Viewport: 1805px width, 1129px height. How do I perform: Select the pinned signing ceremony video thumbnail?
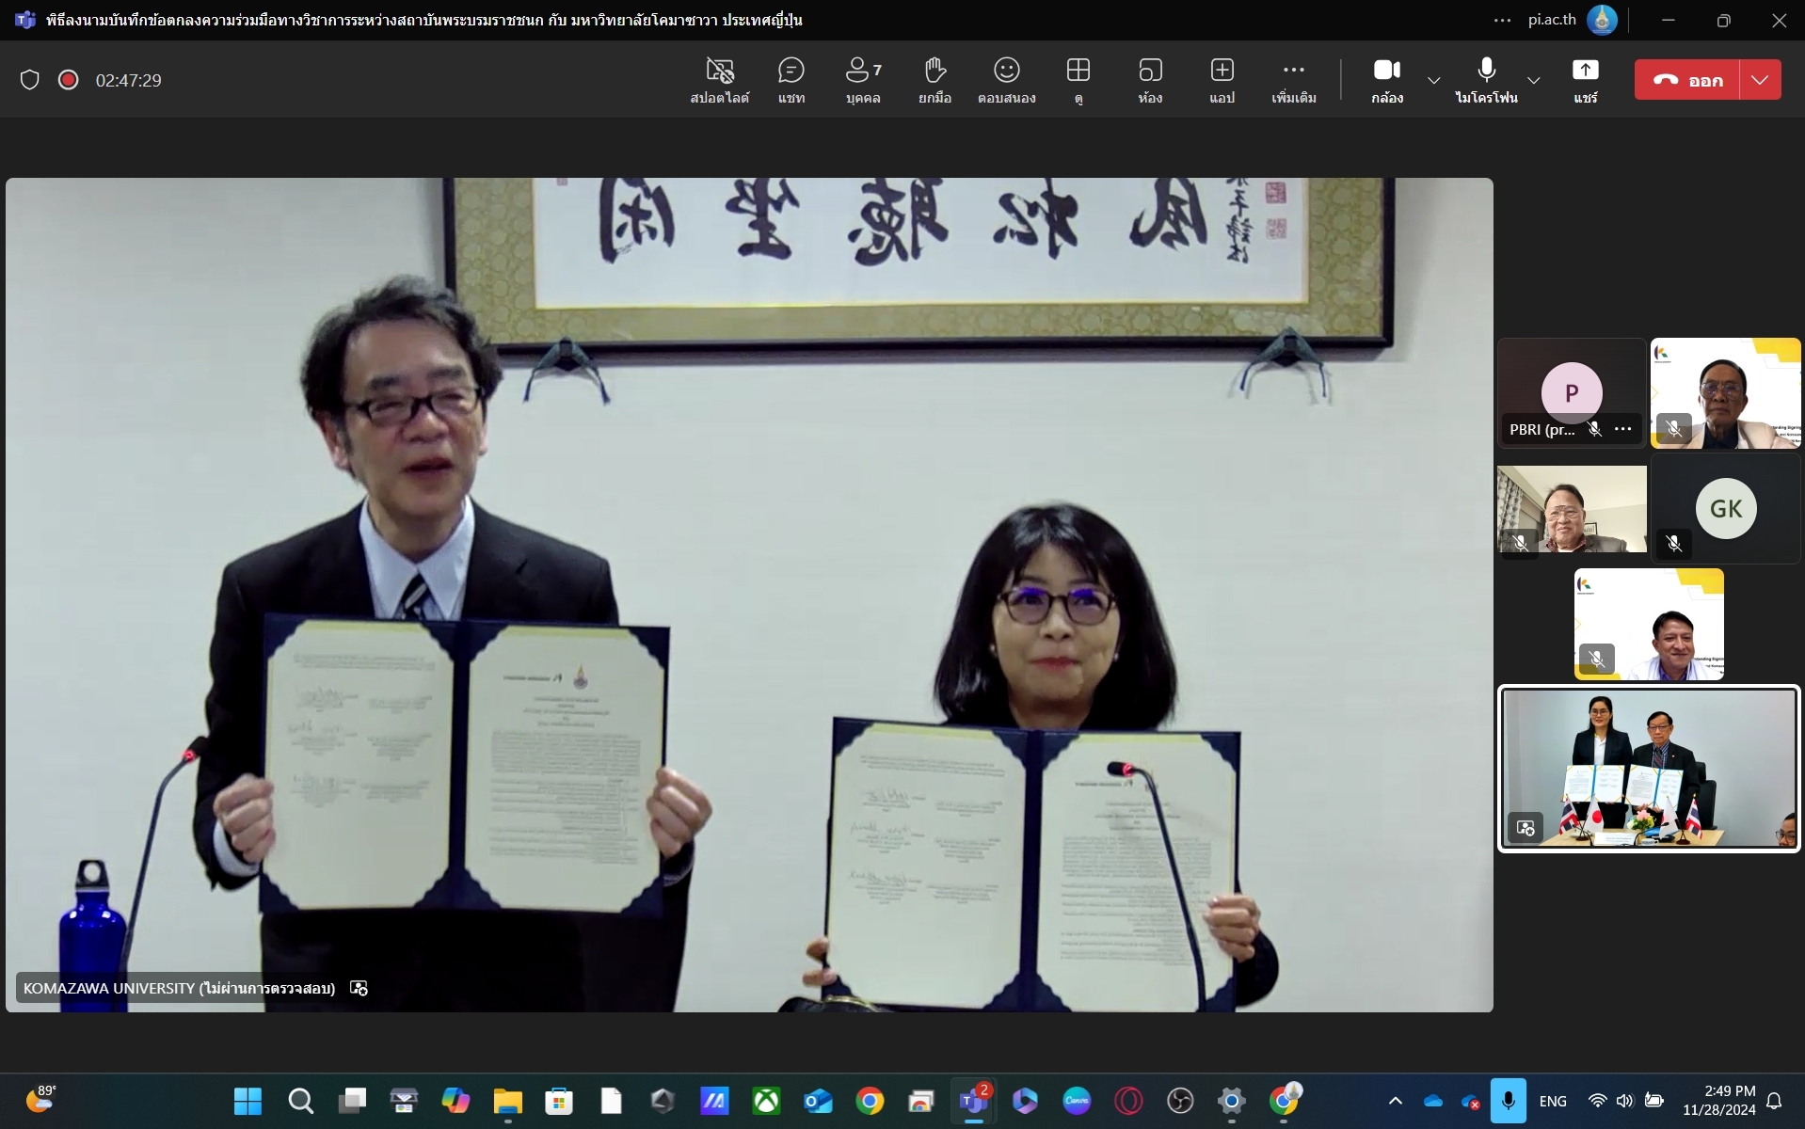point(1649,769)
